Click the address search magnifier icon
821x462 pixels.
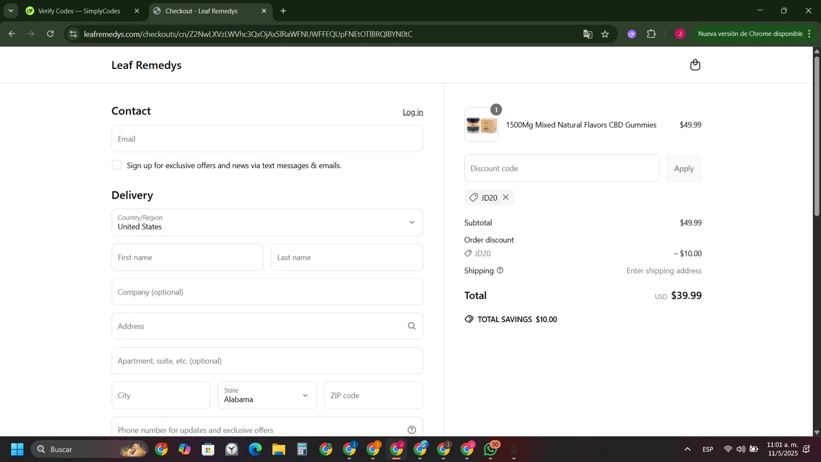[412, 326]
